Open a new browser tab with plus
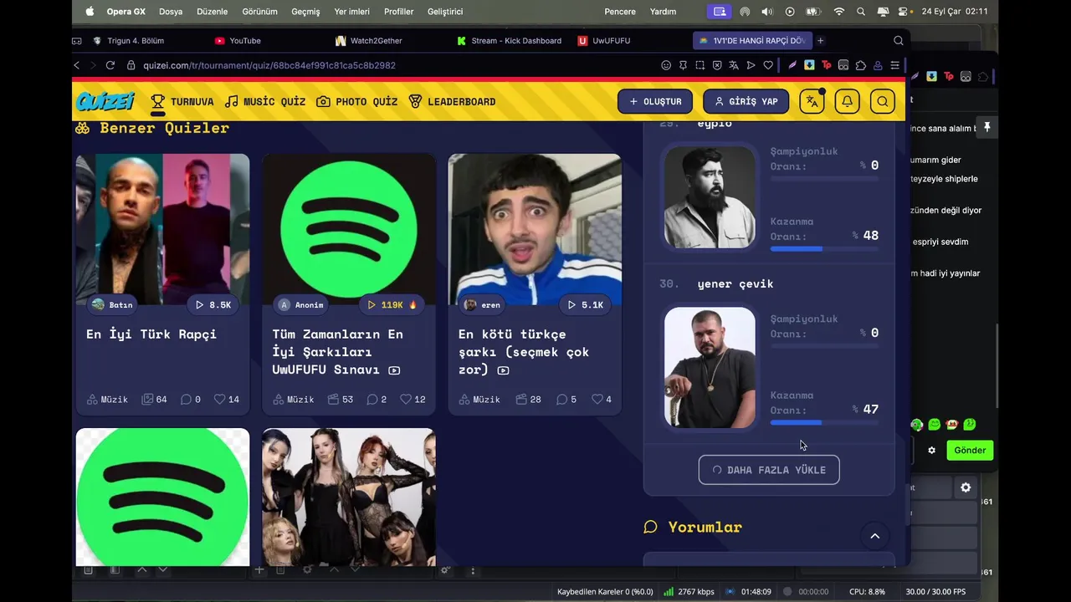1071x602 pixels. coord(820,40)
